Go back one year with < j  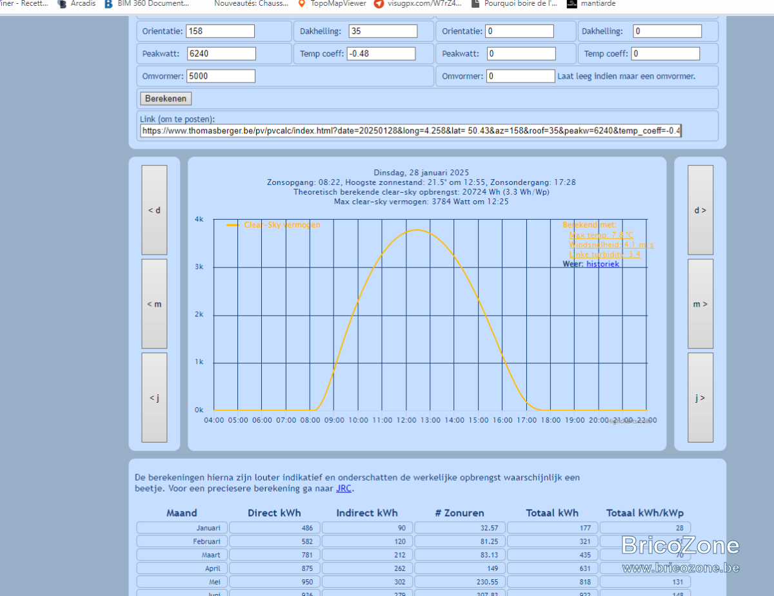tap(154, 398)
